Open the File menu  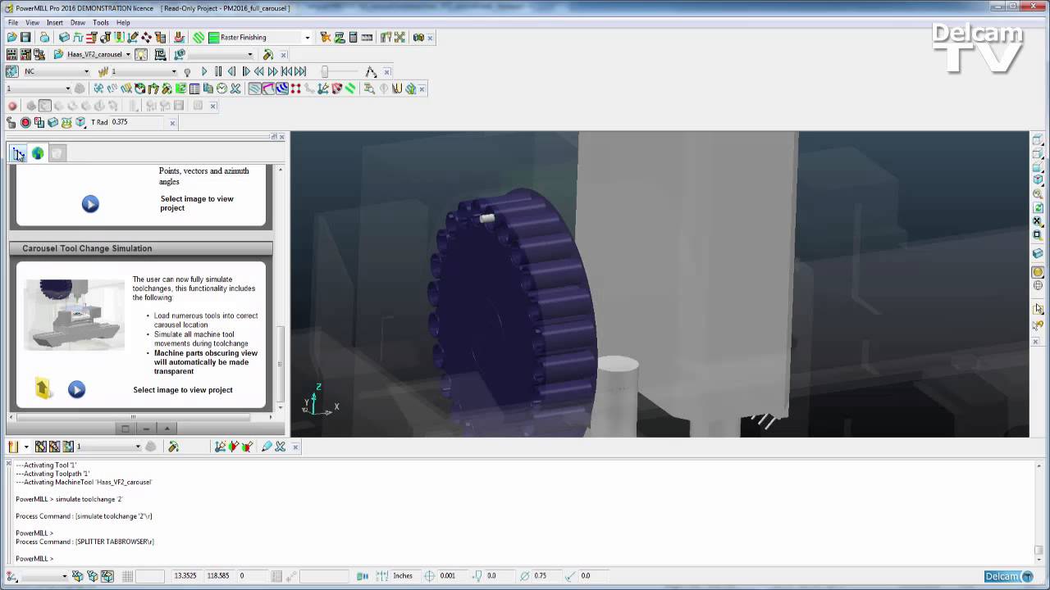[x=13, y=22]
